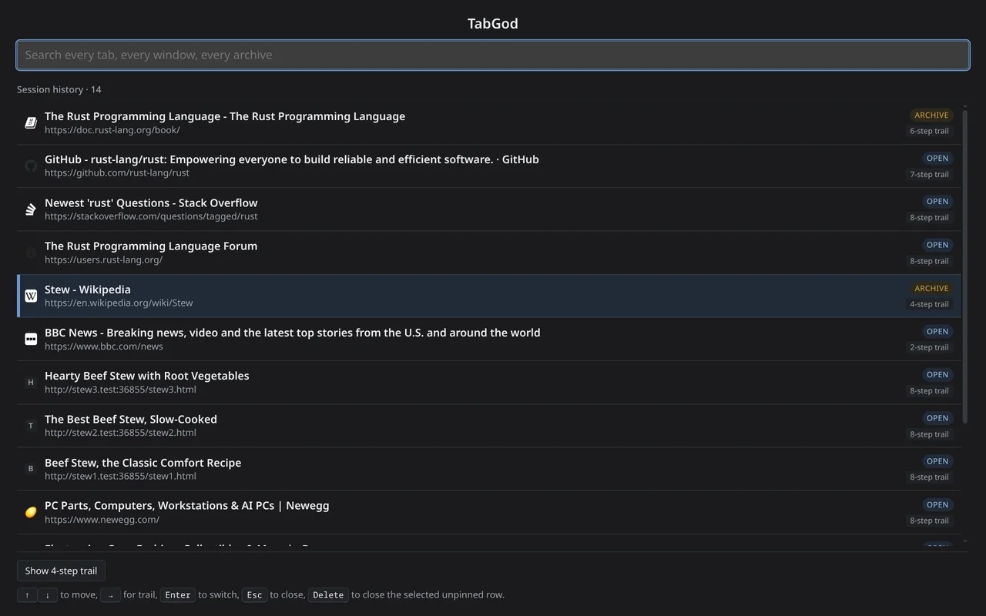
Task: Open the 6-step trail of the Rust book
Action: pos(929,131)
